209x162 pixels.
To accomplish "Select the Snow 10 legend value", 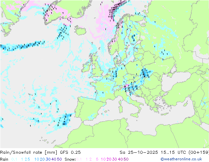I will (103, 159).
